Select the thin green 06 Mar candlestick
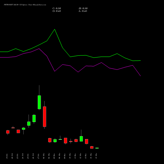The height and width of the screenshot is (164, 164). [x=60, y=139]
